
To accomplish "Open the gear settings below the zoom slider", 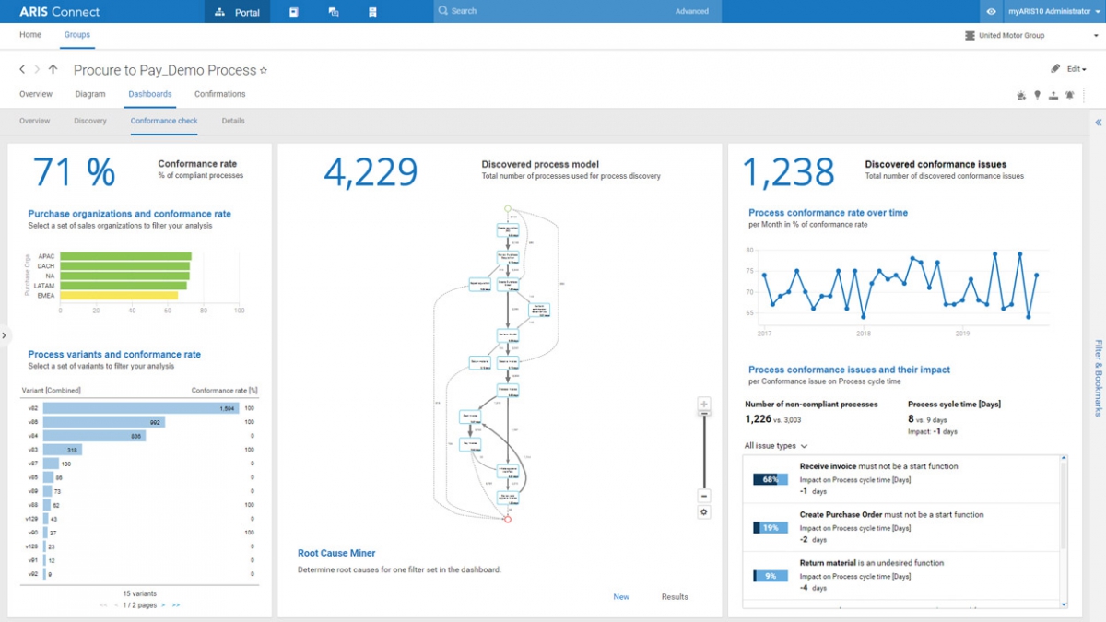I will pyautogui.click(x=703, y=511).
